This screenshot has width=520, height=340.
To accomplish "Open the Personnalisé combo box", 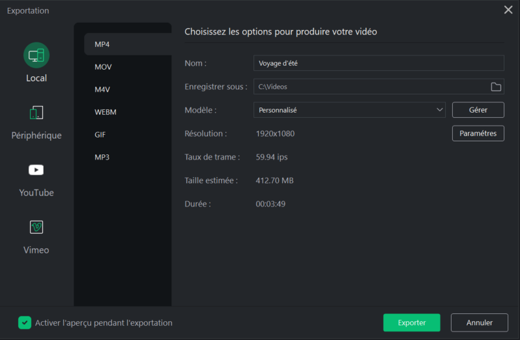I will point(349,110).
